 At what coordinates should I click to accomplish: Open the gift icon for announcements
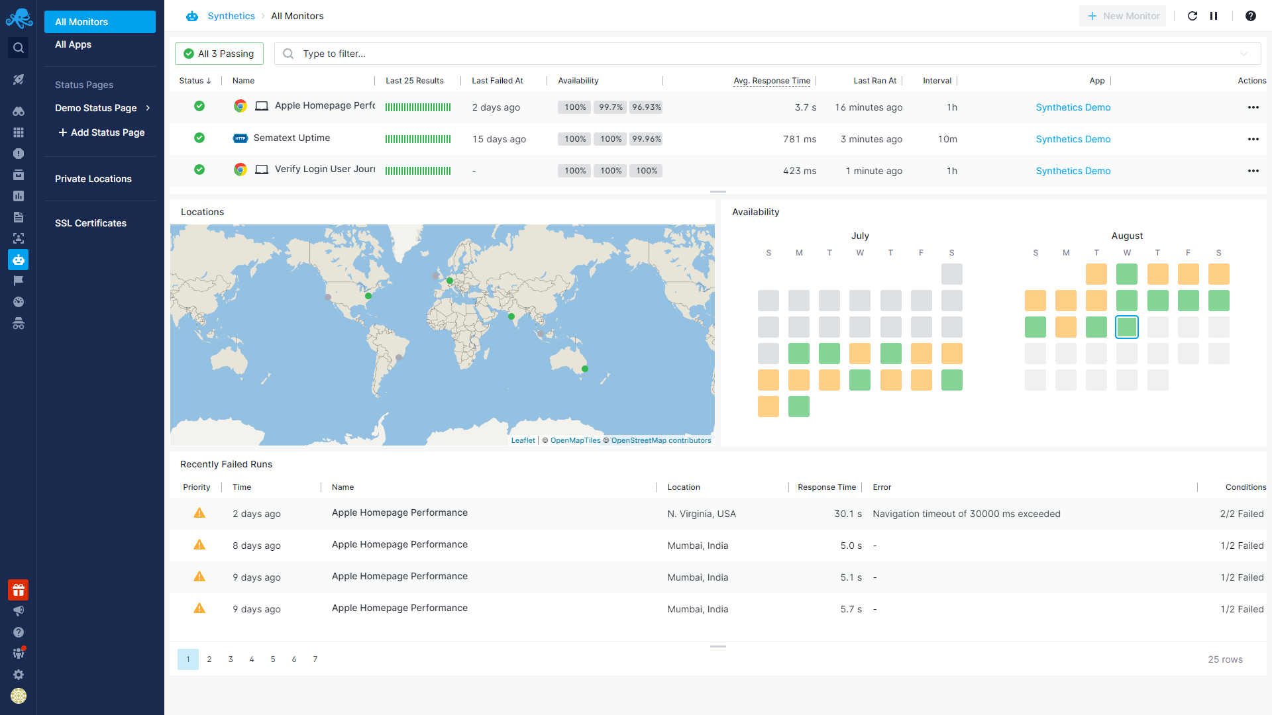[19, 590]
